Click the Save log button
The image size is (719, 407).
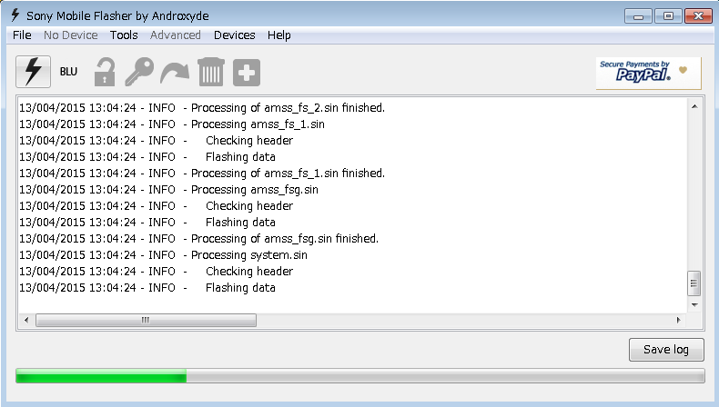666,350
